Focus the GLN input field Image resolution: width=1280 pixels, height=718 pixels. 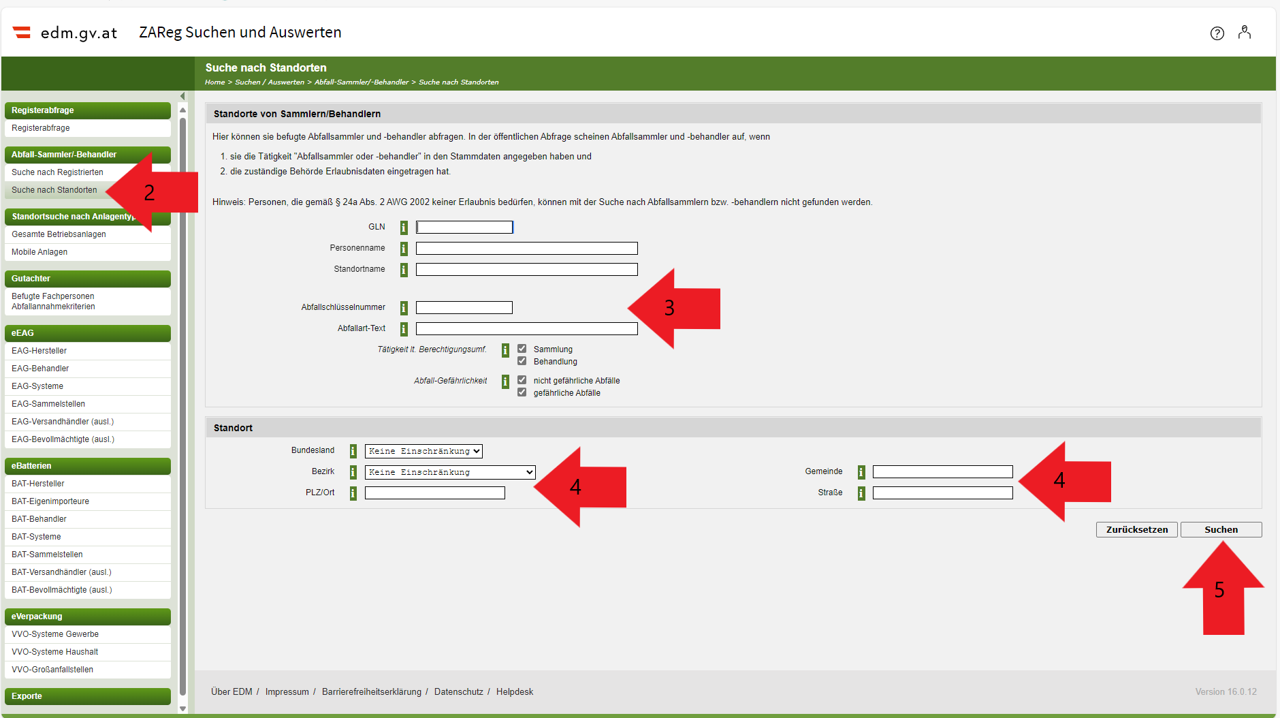tap(464, 228)
